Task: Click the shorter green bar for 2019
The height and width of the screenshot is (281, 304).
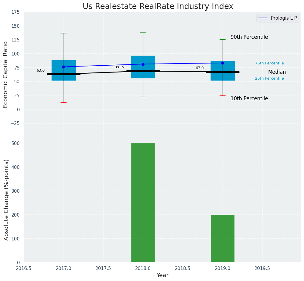Action: (x=223, y=238)
